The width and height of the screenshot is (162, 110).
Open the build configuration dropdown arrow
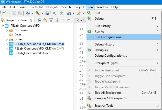tap(33, 13)
